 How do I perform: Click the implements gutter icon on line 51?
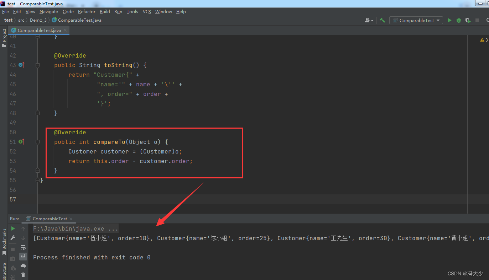click(x=21, y=141)
